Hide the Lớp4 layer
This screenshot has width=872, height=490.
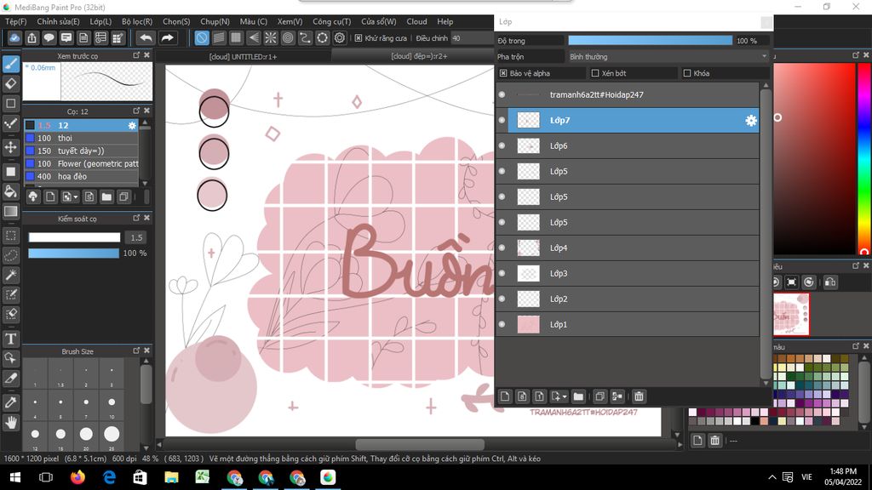point(502,248)
